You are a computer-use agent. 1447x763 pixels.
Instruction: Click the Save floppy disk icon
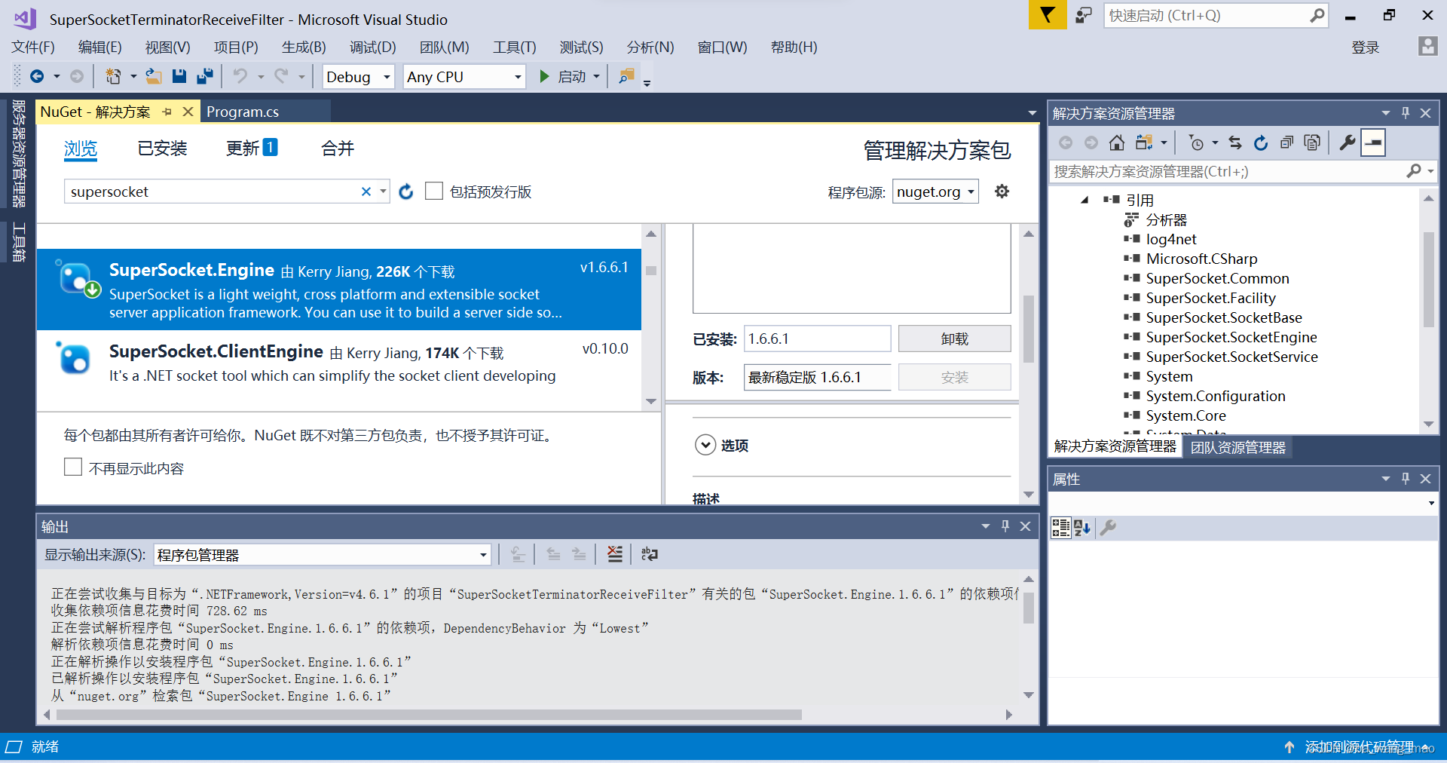click(179, 76)
